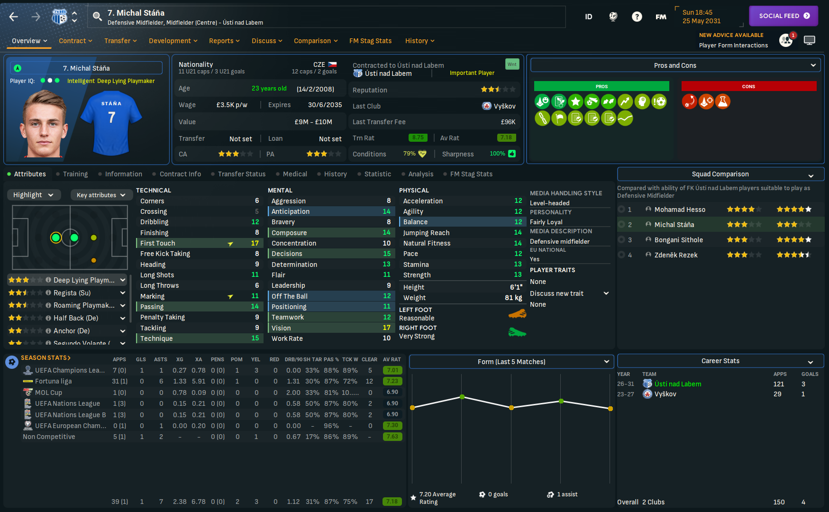This screenshot has width=829, height=512.
Task: Open FM Stag Stats in top menu
Action: (x=371, y=41)
